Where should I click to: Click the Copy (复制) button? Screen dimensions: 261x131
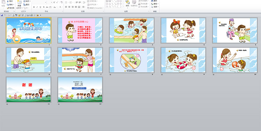click(x=10, y=4)
